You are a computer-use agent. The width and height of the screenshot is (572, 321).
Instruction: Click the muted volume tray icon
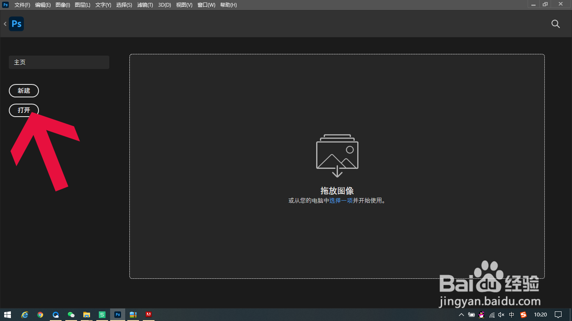pyautogui.click(x=501, y=315)
